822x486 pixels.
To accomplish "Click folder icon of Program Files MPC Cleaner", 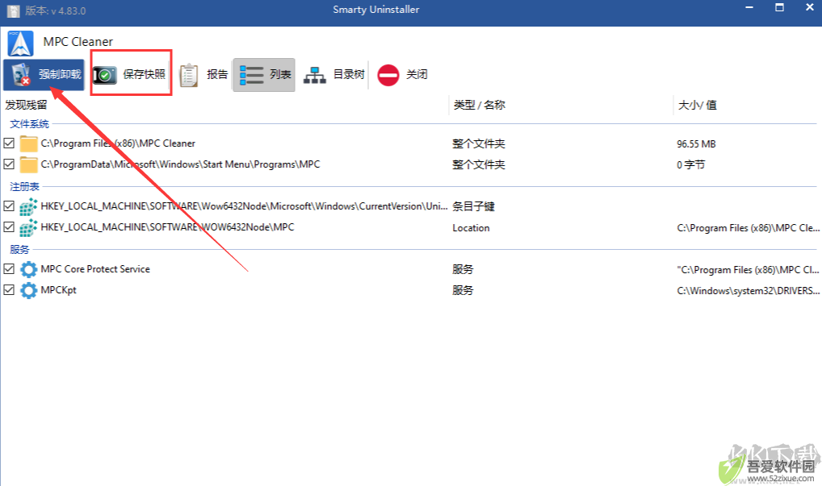I will coord(28,143).
